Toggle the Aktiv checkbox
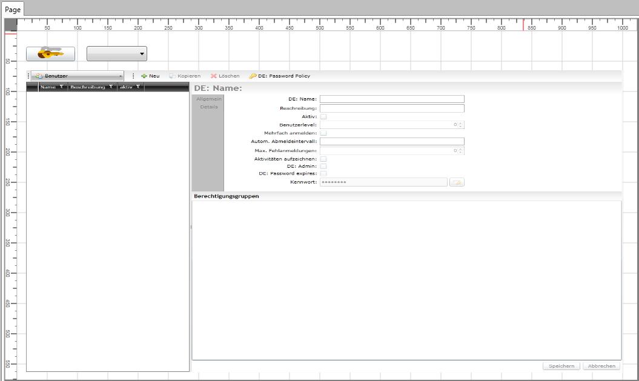Image resolution: width=639 pixels, height=381 pixels. (x=323, y=117)
